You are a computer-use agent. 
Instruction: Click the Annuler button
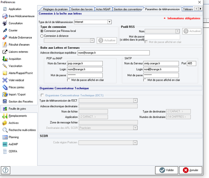point(191,170)
